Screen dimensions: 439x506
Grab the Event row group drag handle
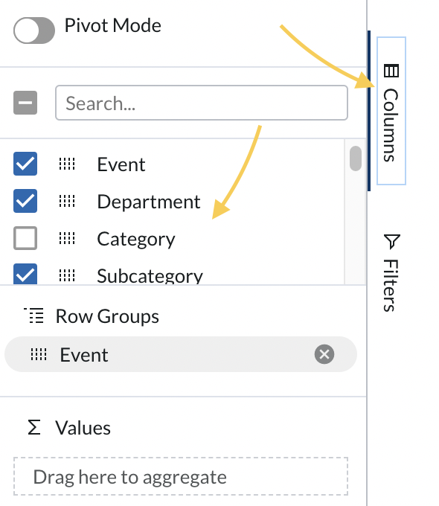tap(39, 354)
